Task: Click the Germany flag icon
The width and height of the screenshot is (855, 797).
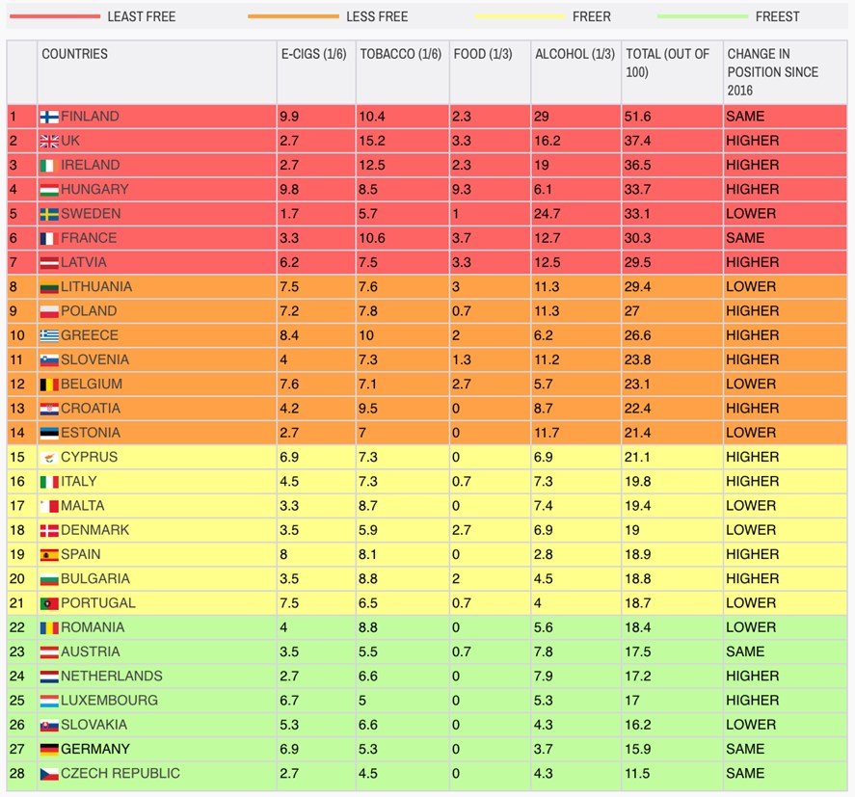Action: click(49, 749)
